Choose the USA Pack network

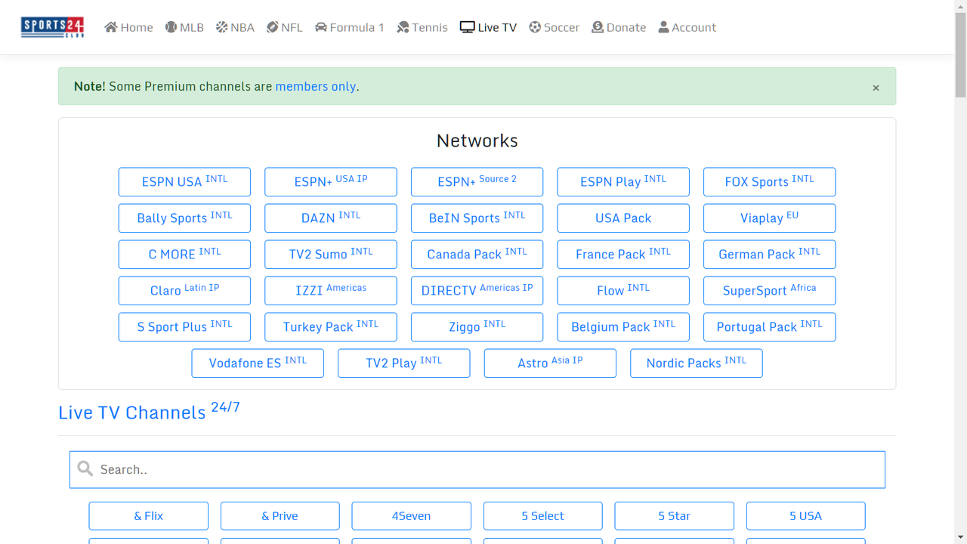(623, 218)
